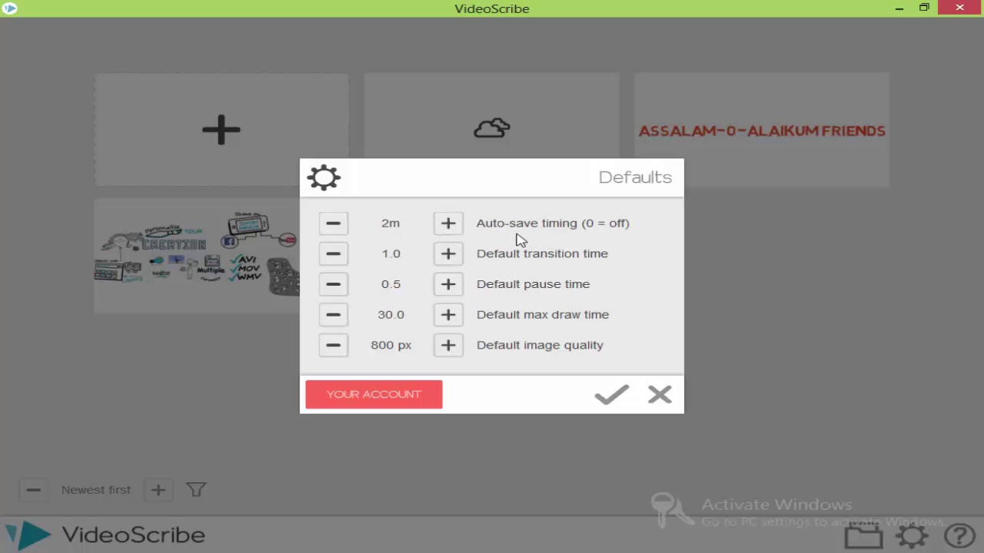Create a new scribe with plus tile

[221, 130]
